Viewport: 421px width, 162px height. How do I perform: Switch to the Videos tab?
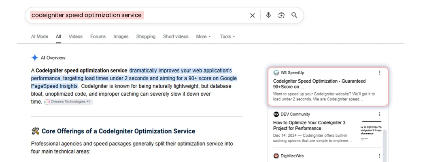pyautogui.click(x=75, y=36)
